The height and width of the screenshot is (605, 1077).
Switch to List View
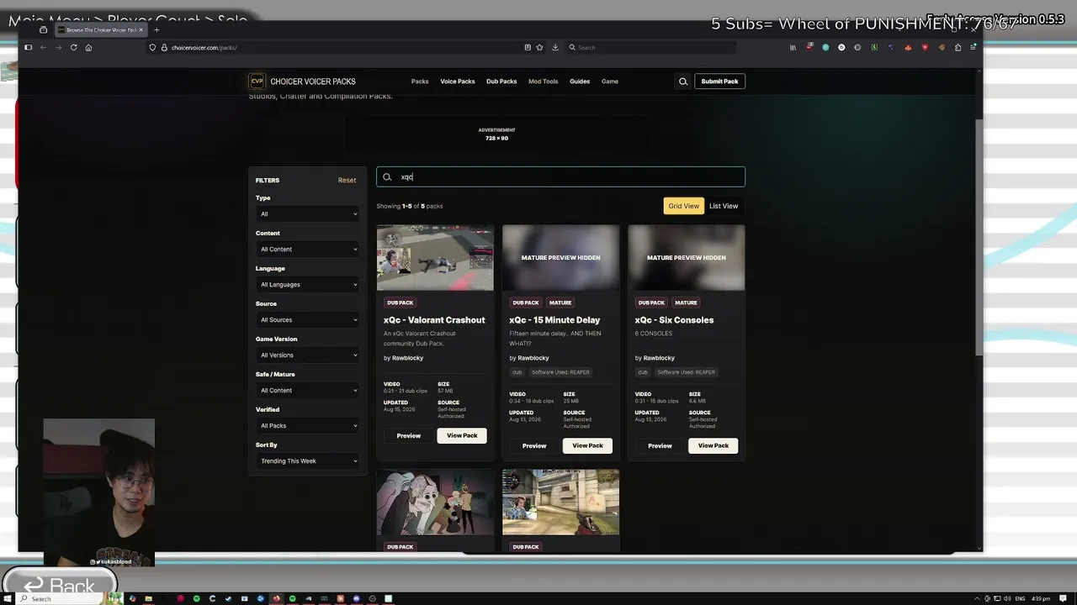click(724, 206)
